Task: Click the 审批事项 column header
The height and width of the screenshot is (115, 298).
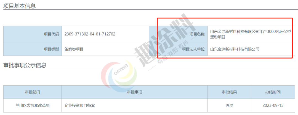Action: [x=135, y=92]
